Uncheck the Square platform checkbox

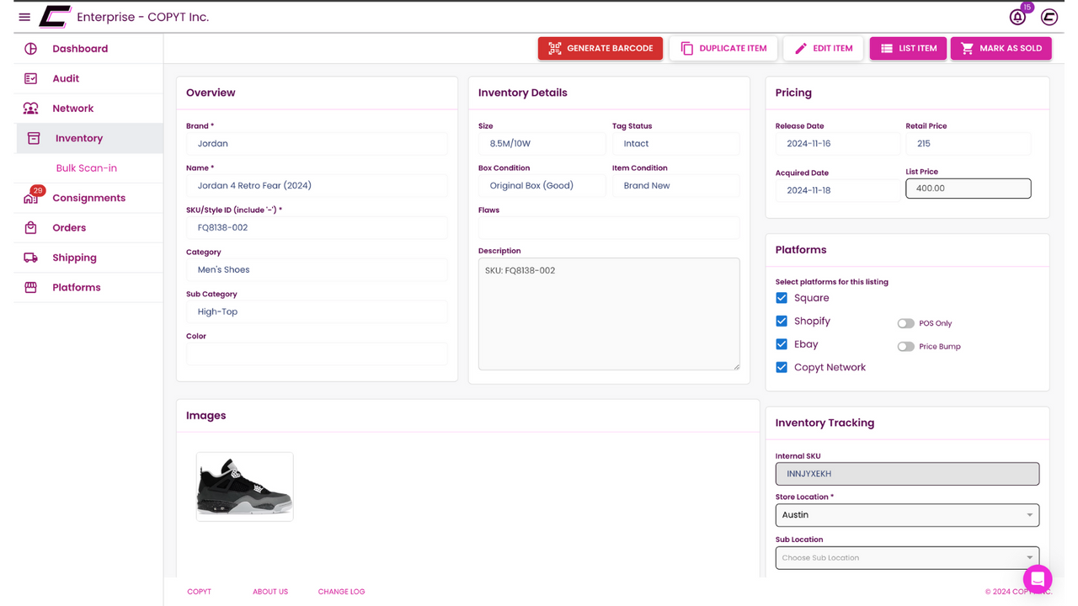click(782, 298)
